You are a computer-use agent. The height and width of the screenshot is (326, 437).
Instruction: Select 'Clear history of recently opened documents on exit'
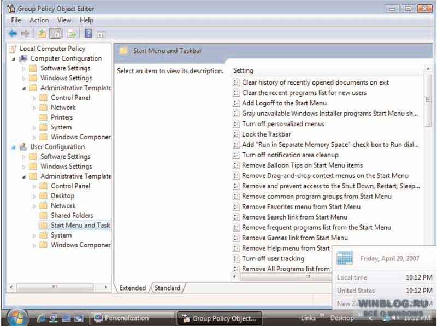click(315, 82)
